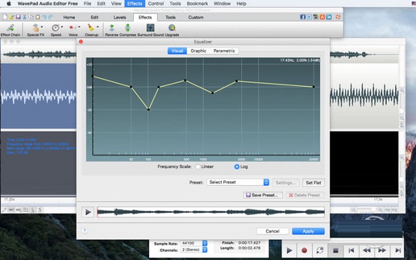Viewport: 416px width, 260px height.
Task: Open the Special FX effects icon
Action: click(x=35, y=28)
